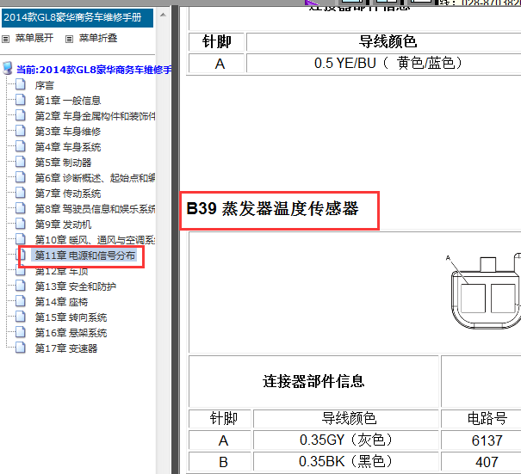Click the sidebar scroll-up arrow

point(163,15)
